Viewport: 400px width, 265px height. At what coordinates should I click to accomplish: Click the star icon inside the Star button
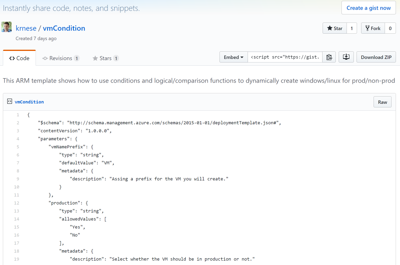coord(331,28)
